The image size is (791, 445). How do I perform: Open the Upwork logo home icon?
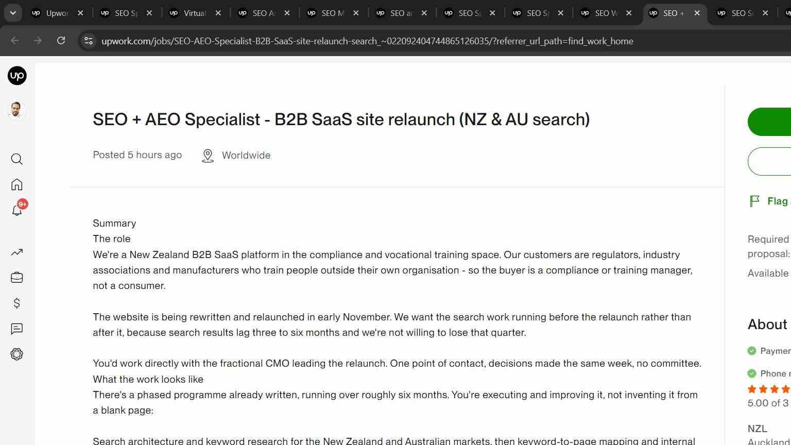(17, 76)
